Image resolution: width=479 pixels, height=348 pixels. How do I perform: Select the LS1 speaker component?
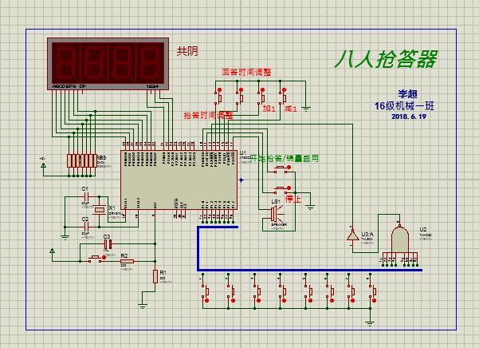tap(277, 214)
